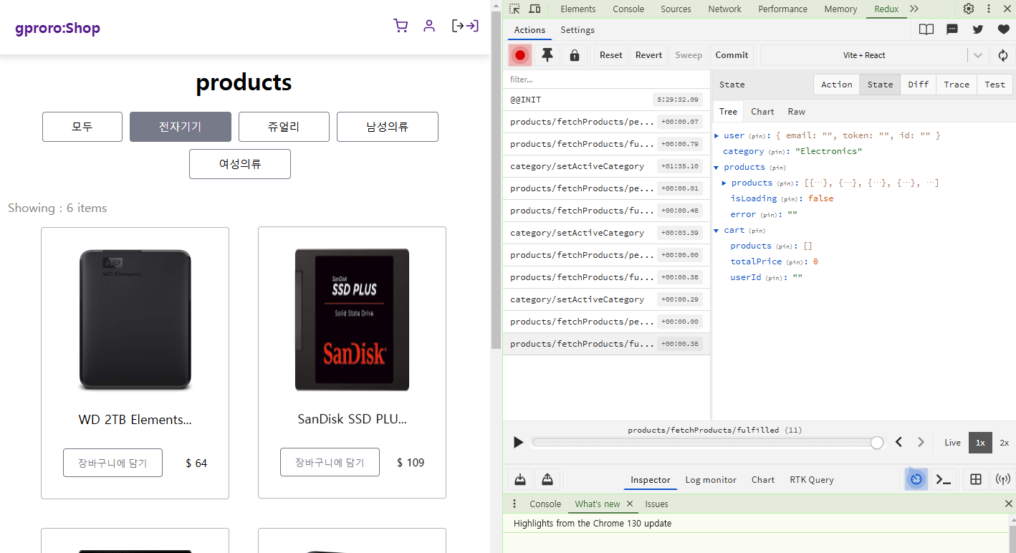Open the Vite + React instance dropdown
Screen dimensions: 1016x553
point(874,55)
